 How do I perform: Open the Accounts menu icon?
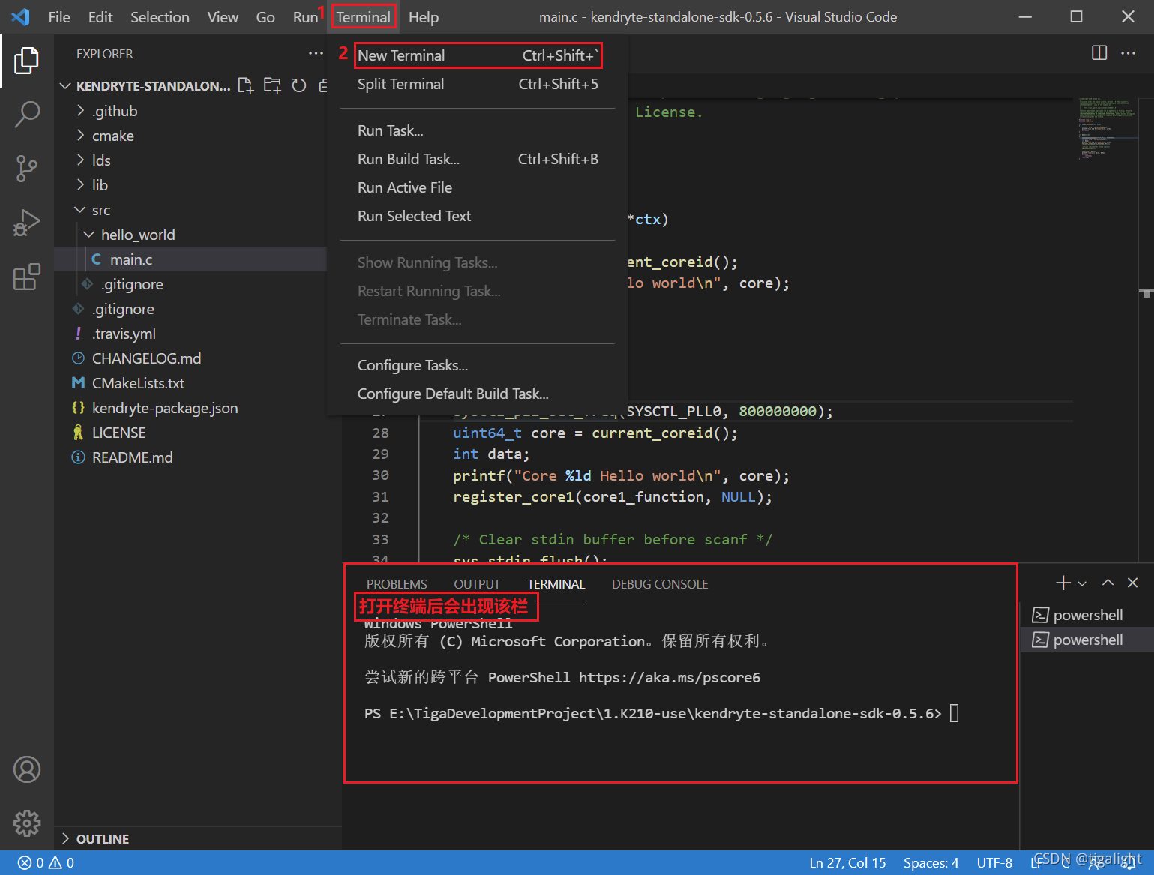(27, 769)
